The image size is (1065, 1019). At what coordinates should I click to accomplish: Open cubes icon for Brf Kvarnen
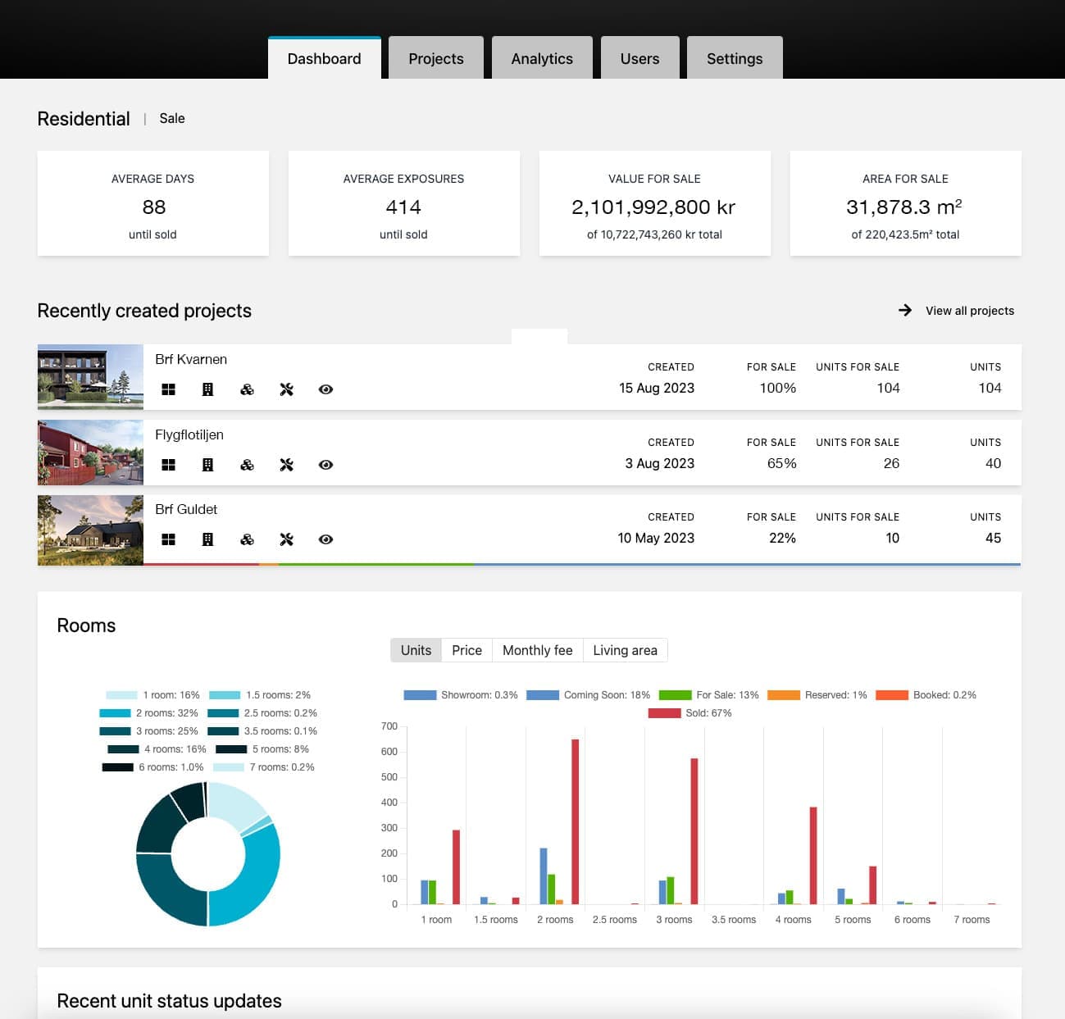click(247, 389)
